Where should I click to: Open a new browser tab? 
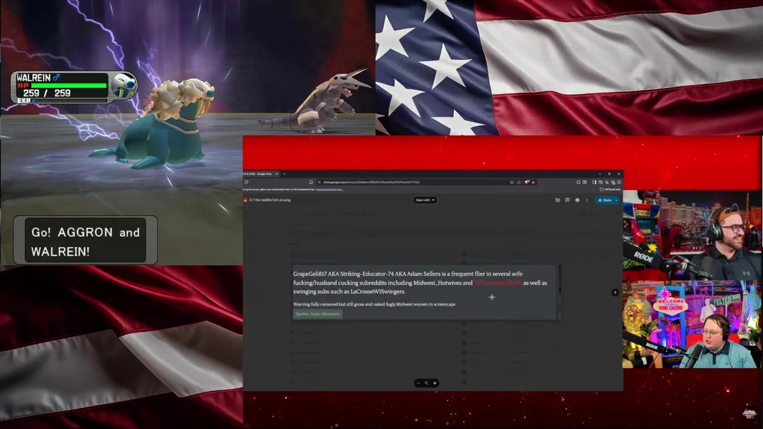(x=284, y=174)
